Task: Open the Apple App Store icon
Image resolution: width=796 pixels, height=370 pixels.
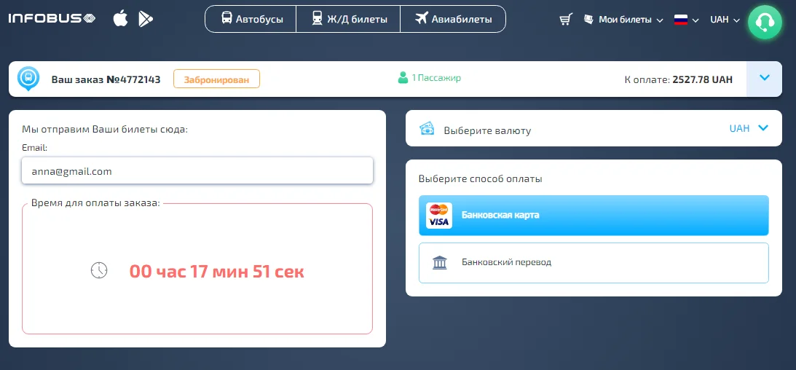Action: pyautogui.click(x=120, y=19)
